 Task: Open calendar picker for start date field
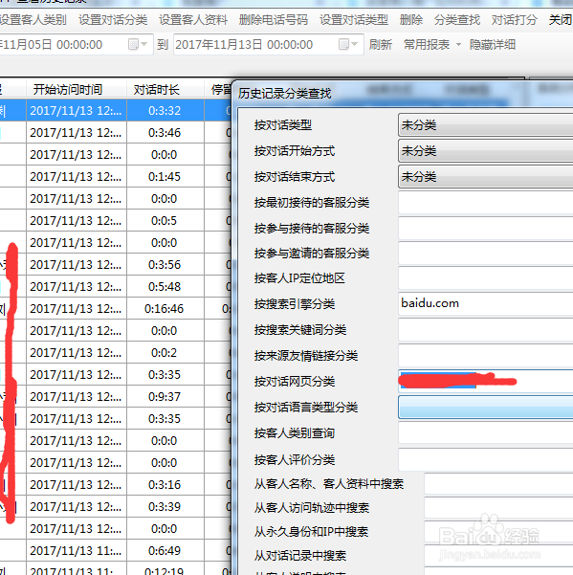[138, 45]
